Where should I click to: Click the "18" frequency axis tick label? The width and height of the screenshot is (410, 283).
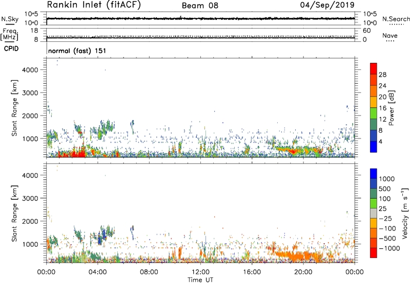point(34,31)
